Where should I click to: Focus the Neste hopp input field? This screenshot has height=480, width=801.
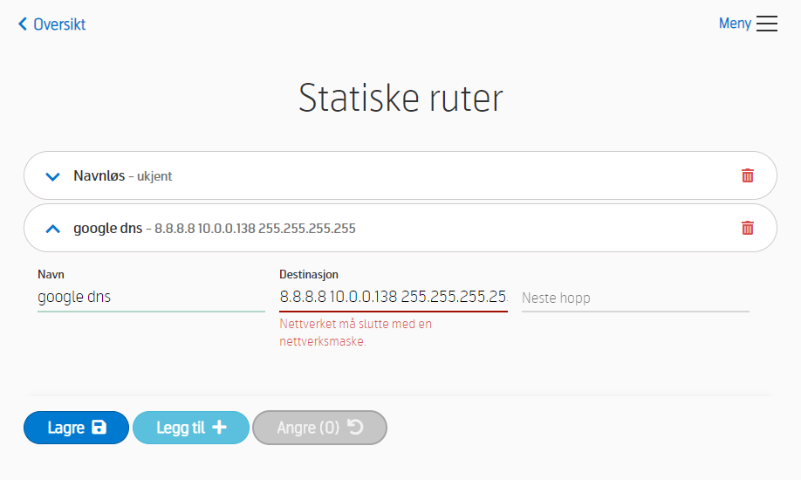635,298
